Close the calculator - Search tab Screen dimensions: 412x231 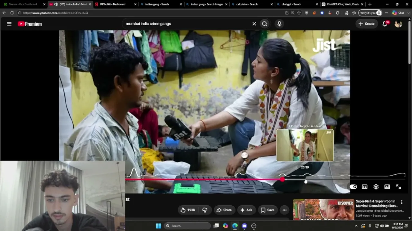[x=271, y=4]
